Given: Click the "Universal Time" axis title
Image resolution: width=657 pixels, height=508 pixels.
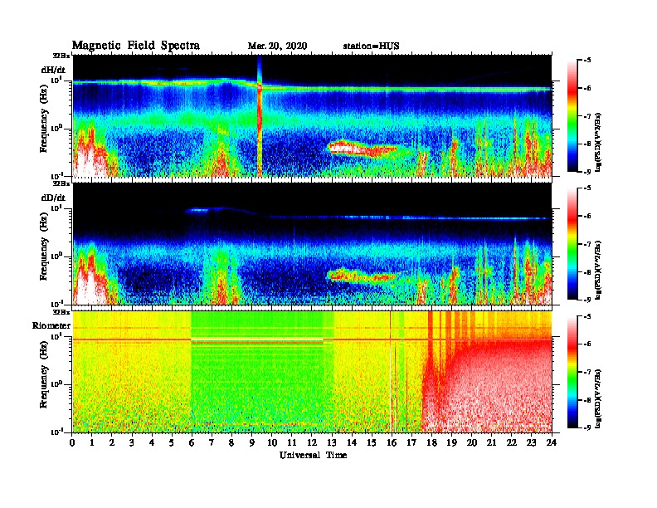Looking at the screenshot, I should pyautogui.click(x=313, y=455).
